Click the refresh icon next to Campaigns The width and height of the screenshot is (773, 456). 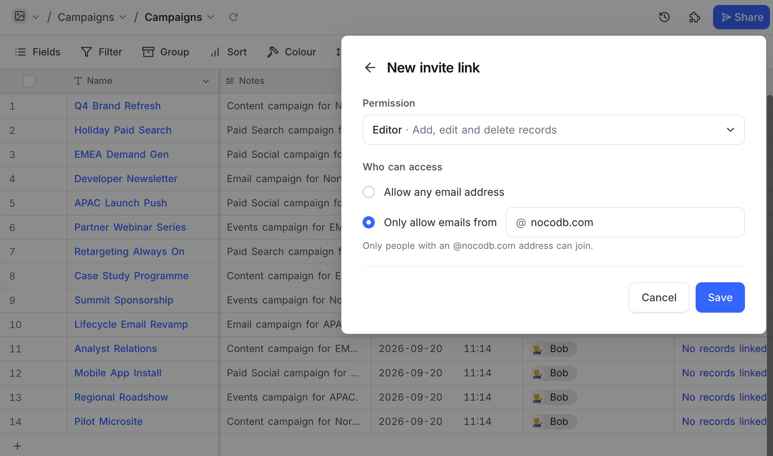[x=234, y=17]
